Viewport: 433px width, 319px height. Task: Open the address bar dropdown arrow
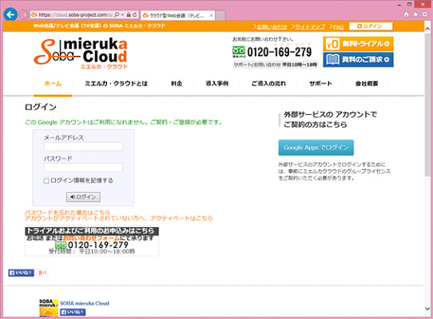(122, 14)
